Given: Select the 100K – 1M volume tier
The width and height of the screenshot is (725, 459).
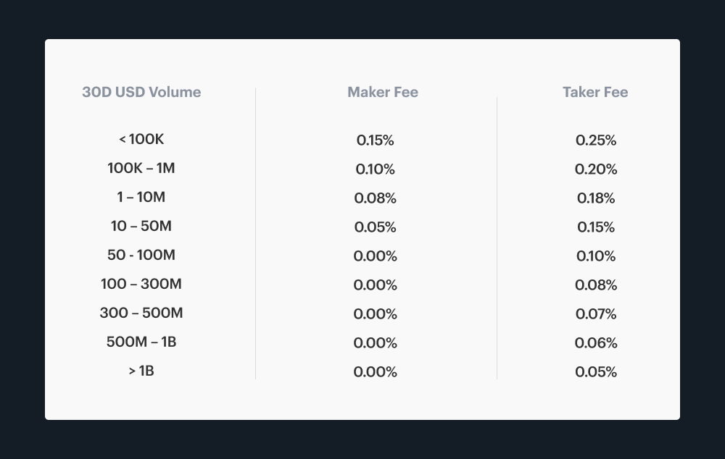Looking at the screenshot, I should (141, 168).
